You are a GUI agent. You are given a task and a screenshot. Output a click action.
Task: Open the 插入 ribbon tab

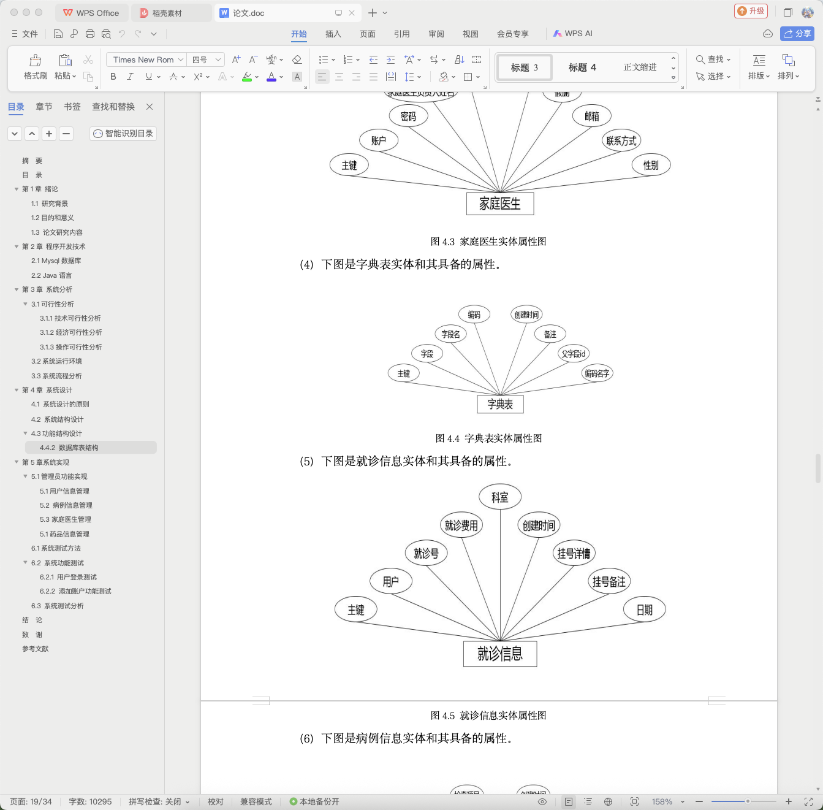coord(333,34)
